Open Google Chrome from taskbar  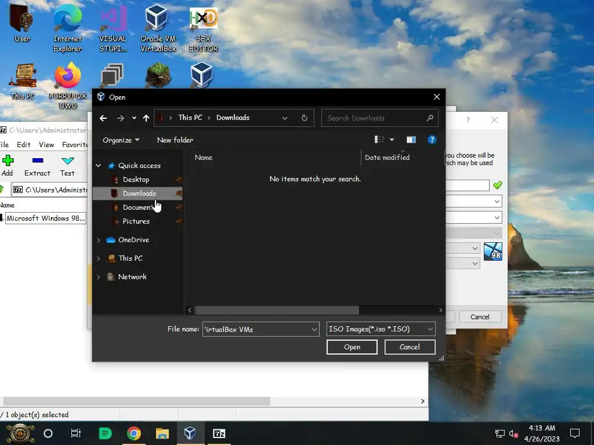(x=134, y=433)
